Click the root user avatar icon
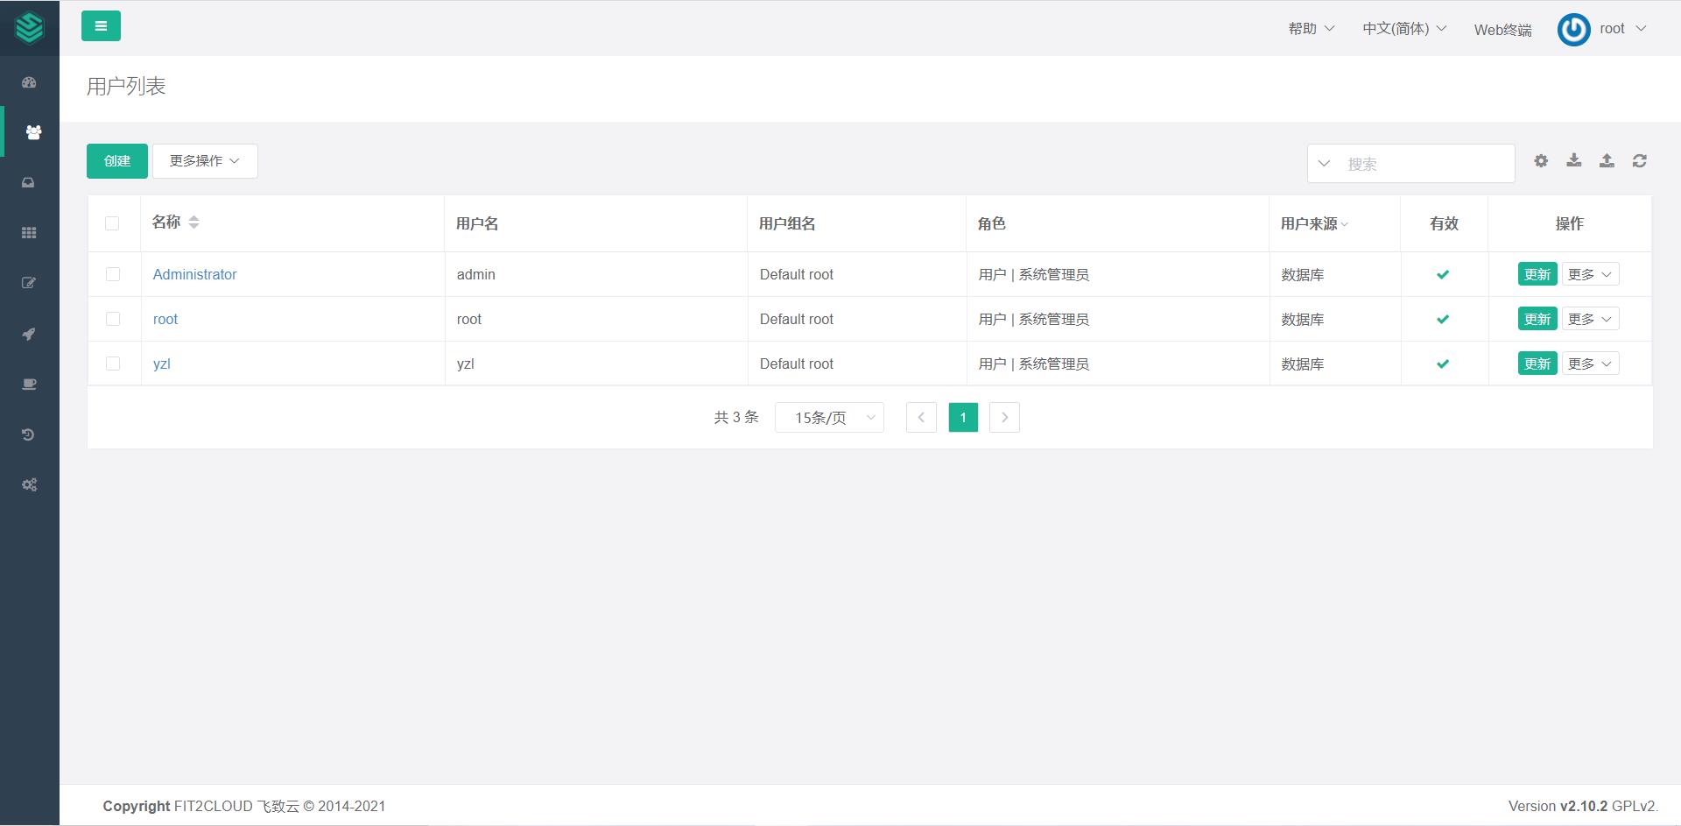This screenshot has width=1681, height=826. 1573,29
